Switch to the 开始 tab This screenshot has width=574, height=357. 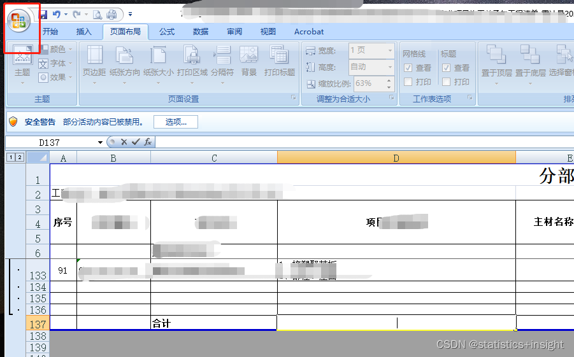click(50, 32)
